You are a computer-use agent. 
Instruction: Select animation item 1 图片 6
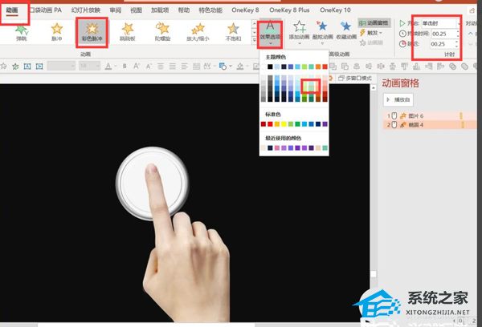[x=429, y=115]
